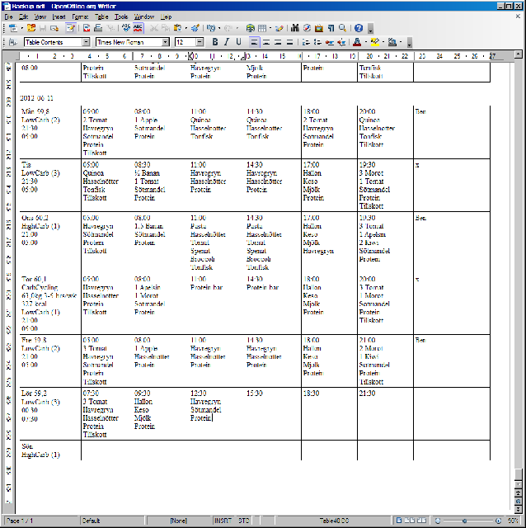Open the Table menu

coord(101,16)
